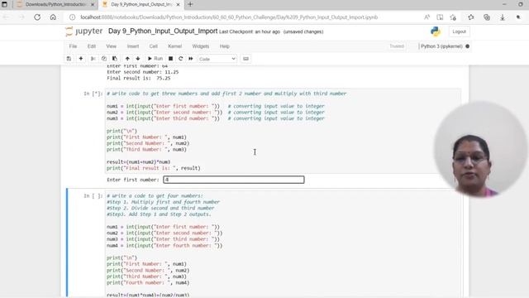Open the Help menu
The image size is (529, 298).
[x=224, y=46]
